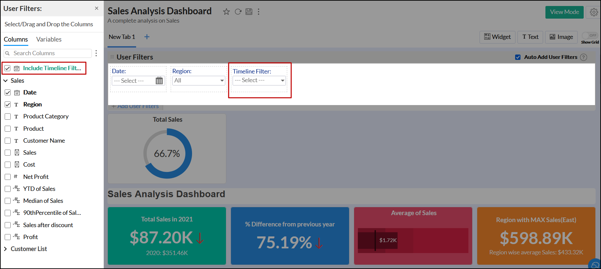This screenshot has width=601, height=269.
Task: Click the chat support icon
Action: tap(594, 265)
